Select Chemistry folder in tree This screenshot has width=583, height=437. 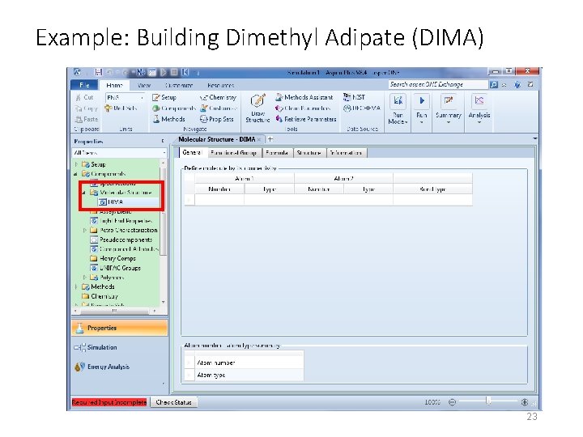100,296
